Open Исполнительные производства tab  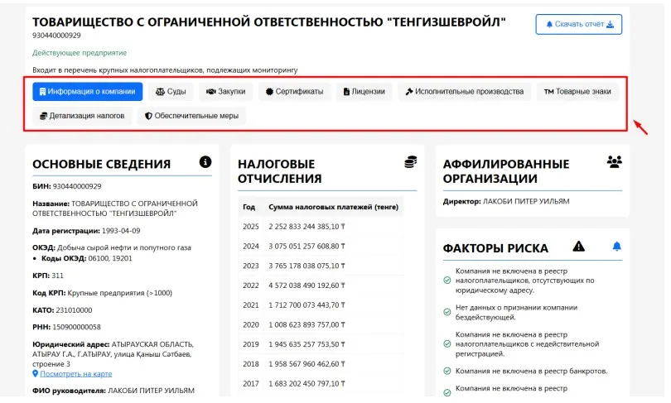pyautogui.click(x=464, y=92)
